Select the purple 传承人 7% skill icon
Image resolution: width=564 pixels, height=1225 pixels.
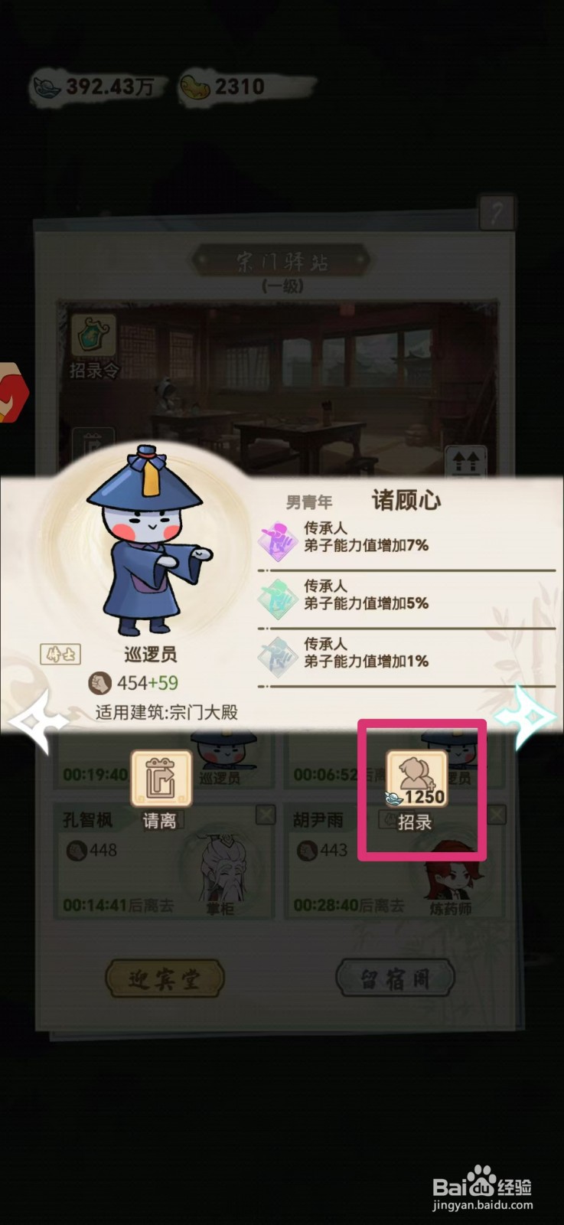point(278,541)
